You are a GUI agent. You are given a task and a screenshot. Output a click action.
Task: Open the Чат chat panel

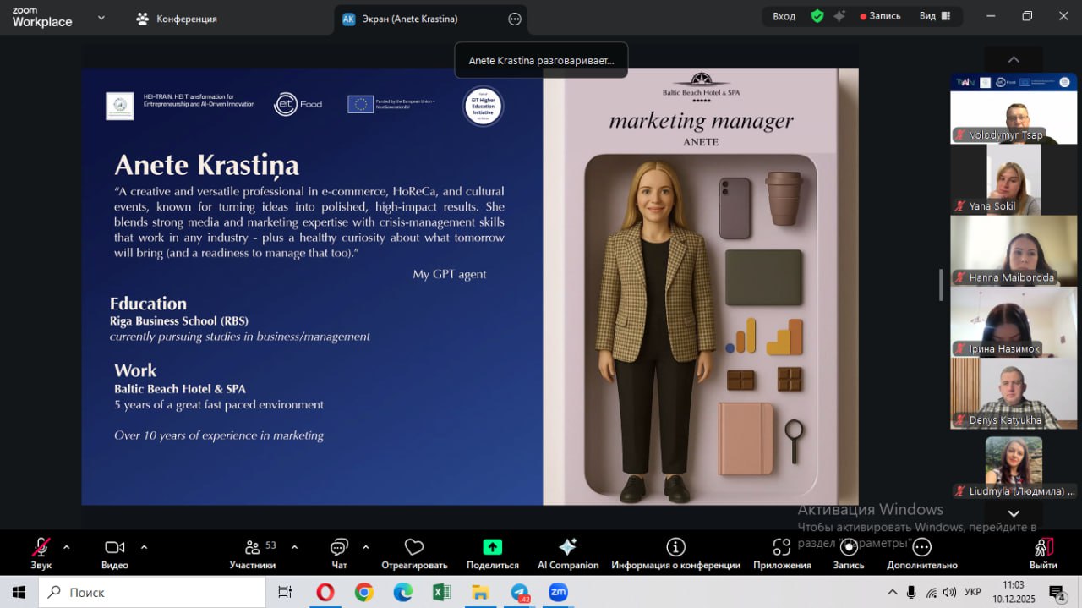(339, 554)
